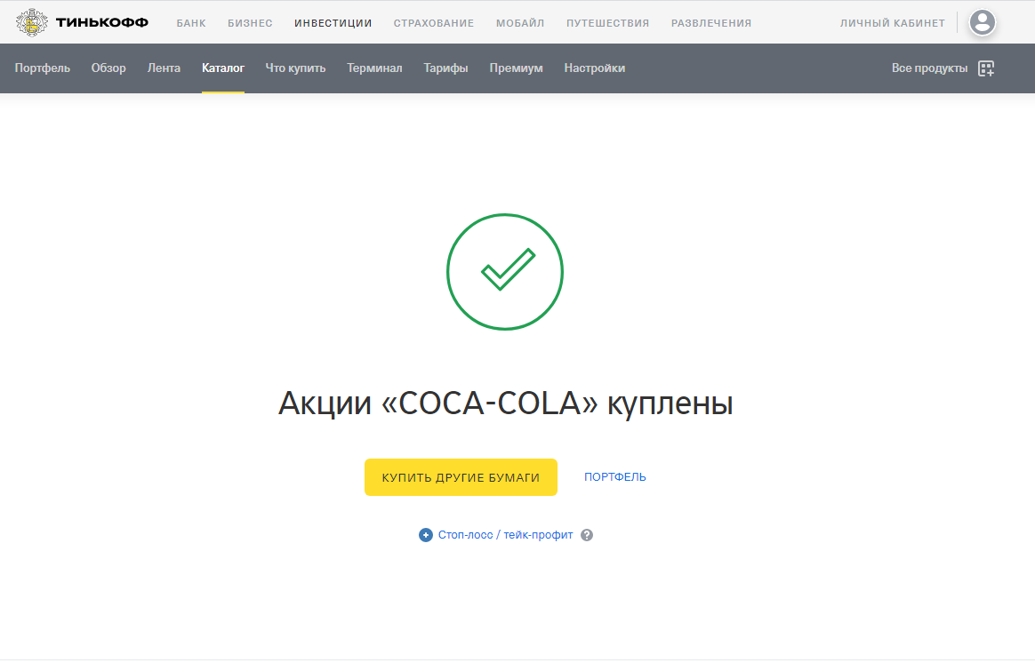This screenshot has width=1035, height=663.
Task: Click the Tinkoff logo emblem
Action: pyautogui.click(x=31, y=22)
